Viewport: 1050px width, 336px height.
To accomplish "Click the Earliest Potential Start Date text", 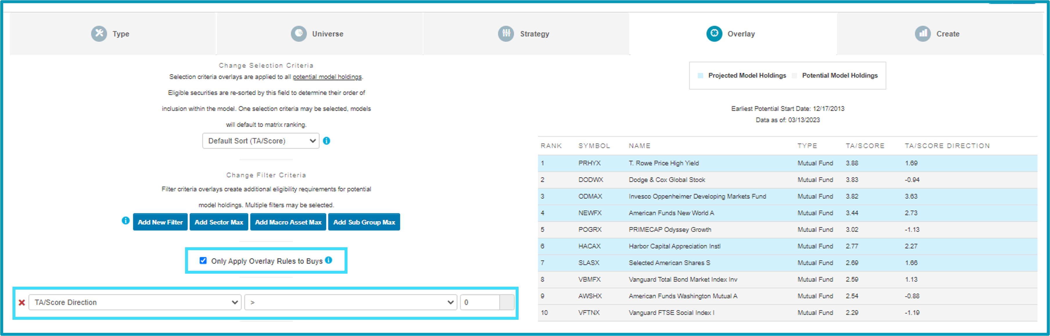I will point(787,109).
